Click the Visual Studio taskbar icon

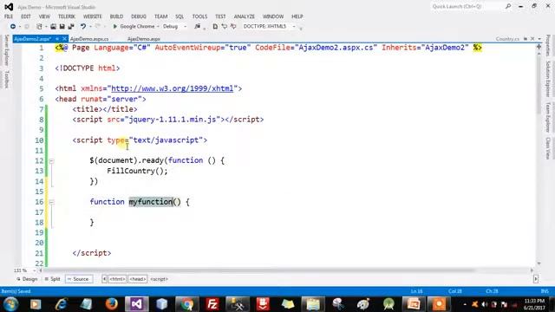pyautogui.click(x=137, y=304)
